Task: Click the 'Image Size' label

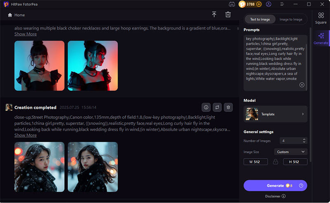Action: coord(251,152)
